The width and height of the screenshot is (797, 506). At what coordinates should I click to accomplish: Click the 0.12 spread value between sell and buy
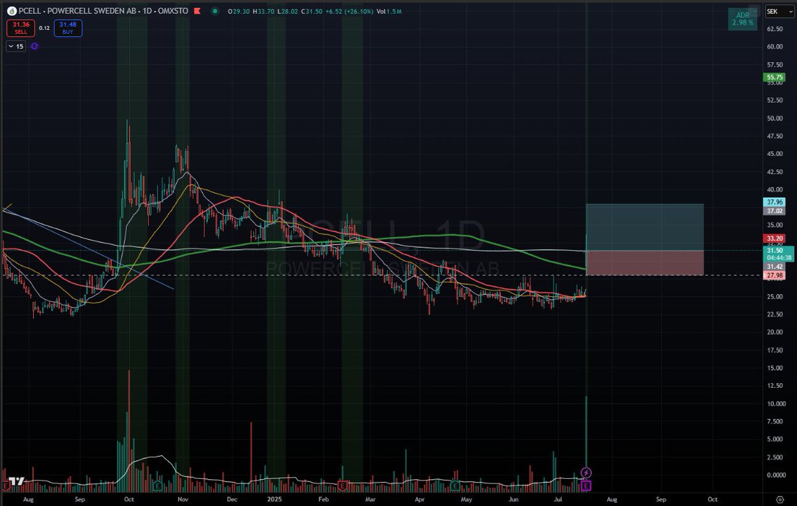44,28
